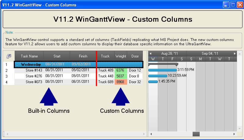Click the chart scrollbar right arrow
244x140 pixels.
(x=235, y=134)
